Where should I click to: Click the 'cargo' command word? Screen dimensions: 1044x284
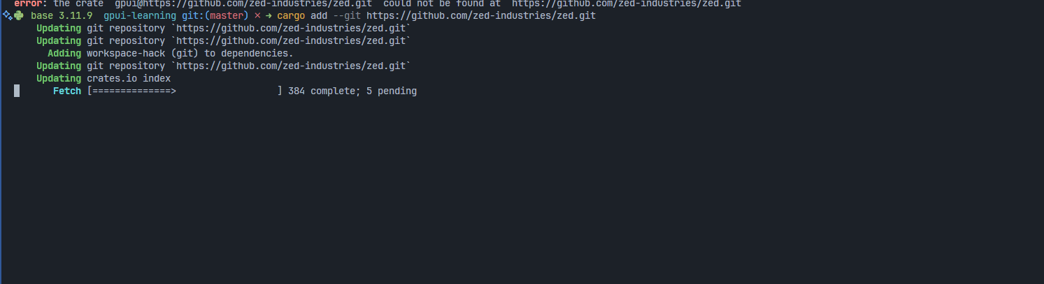pos(291,15)
